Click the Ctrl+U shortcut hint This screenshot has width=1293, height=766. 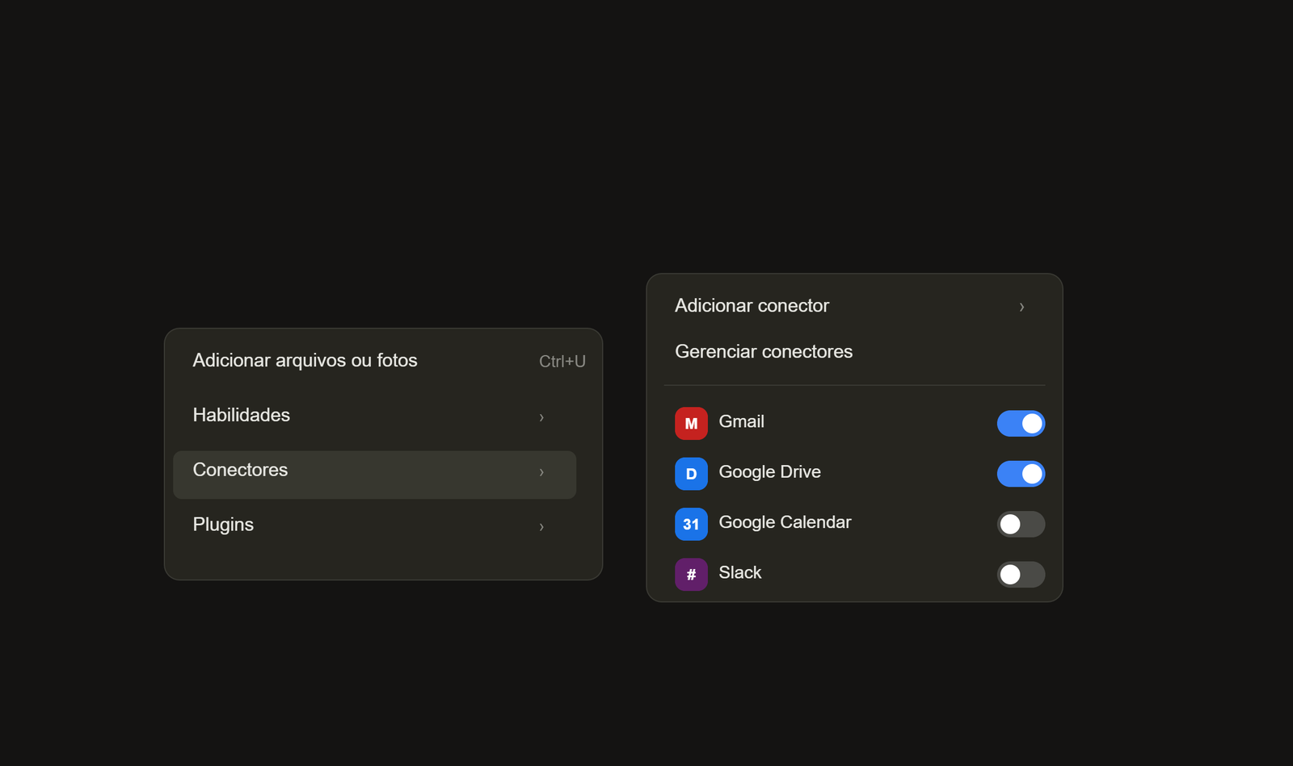coord(562,362)
